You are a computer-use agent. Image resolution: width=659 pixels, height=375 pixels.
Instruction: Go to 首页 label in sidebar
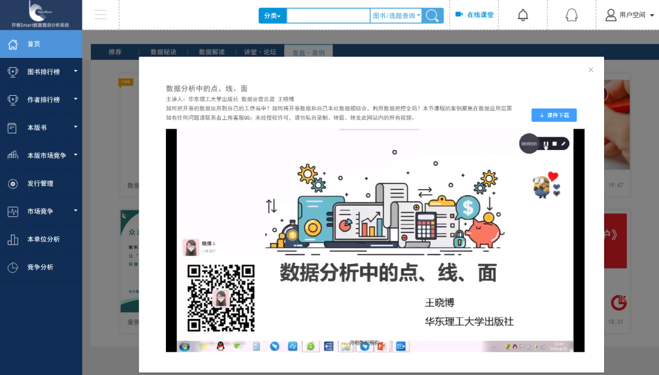pos(34,44)
